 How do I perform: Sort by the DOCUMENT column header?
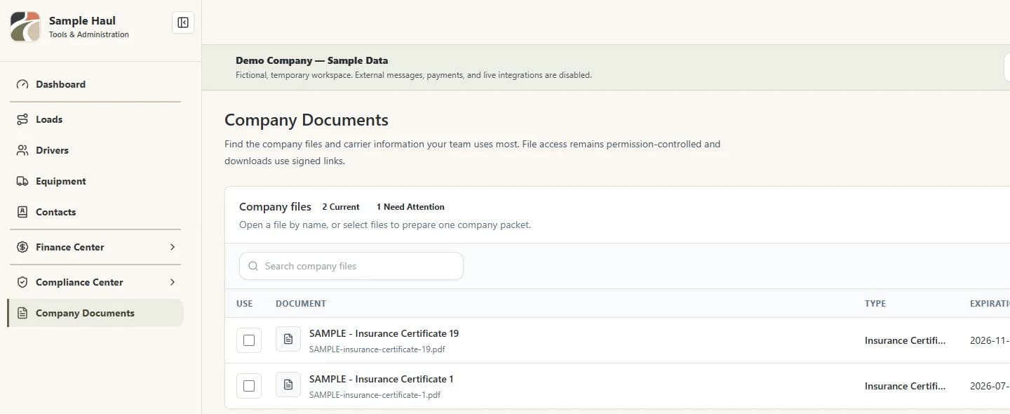pos(301,304)
